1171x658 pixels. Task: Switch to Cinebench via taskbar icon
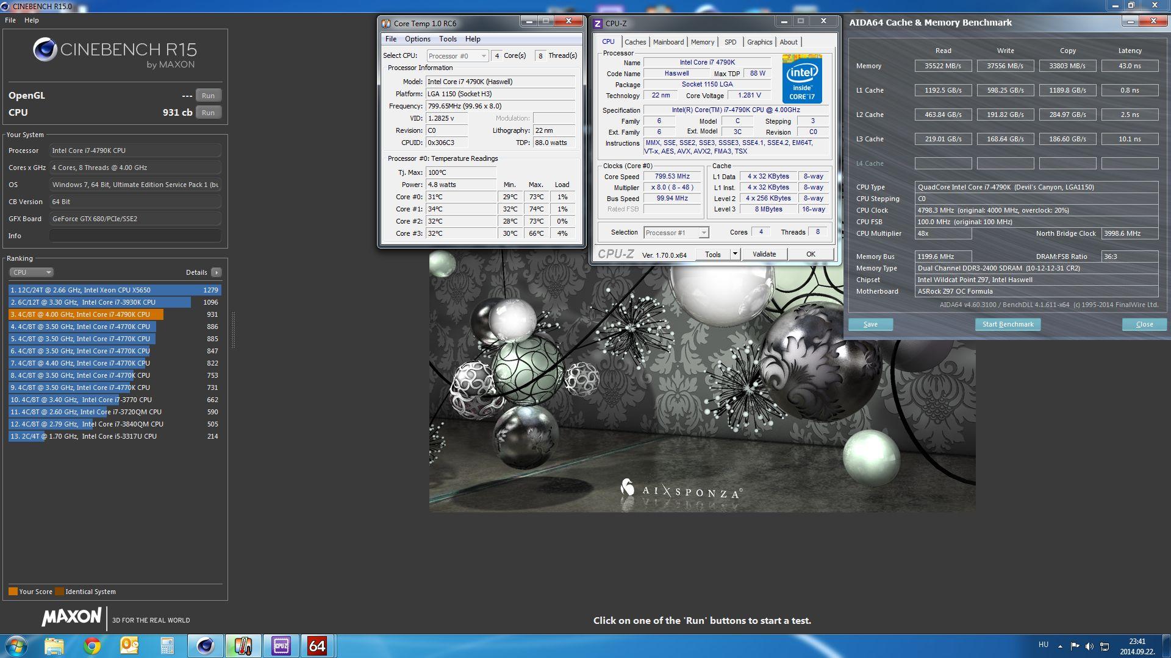pos(205,646)
